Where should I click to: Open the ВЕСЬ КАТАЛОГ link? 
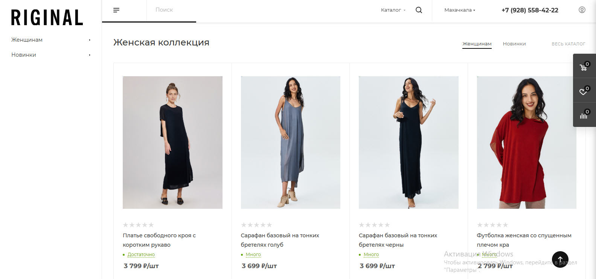(568, 44)
